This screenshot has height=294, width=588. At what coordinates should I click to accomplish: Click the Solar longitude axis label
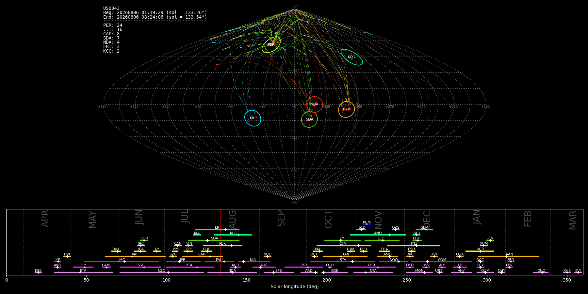(295, 286)
